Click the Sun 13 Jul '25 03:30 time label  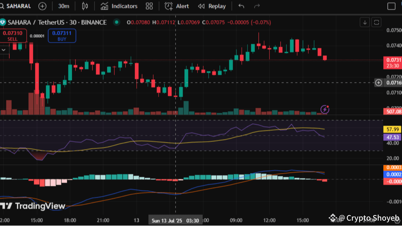coord(175,221)
